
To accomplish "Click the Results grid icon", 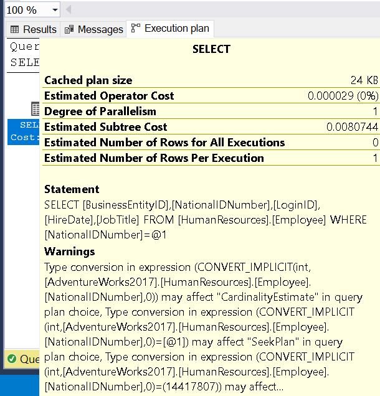I will [x=14, y=29].
